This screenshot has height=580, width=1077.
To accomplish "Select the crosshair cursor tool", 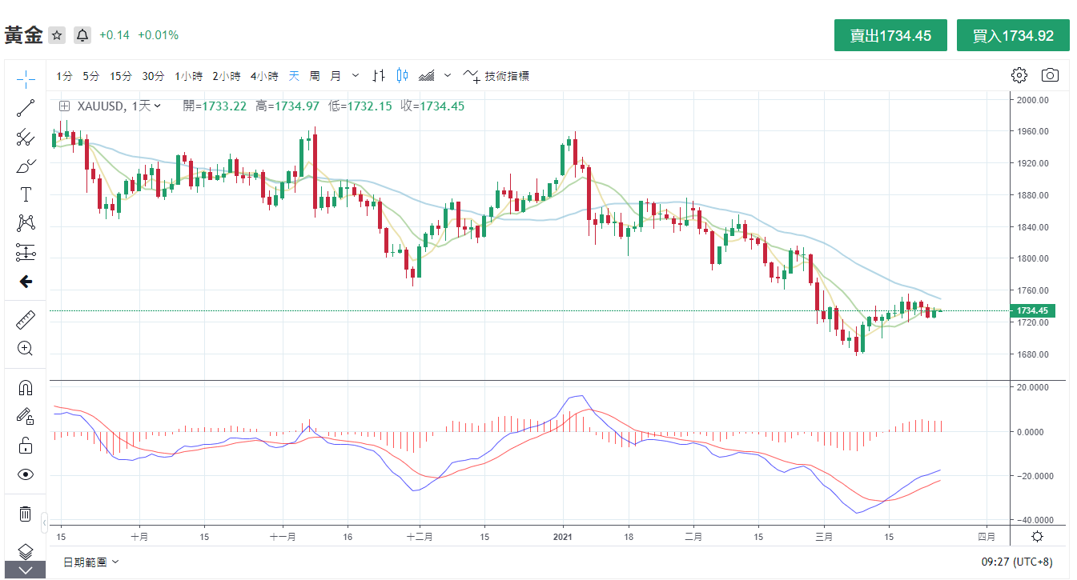I will point(26,78).
